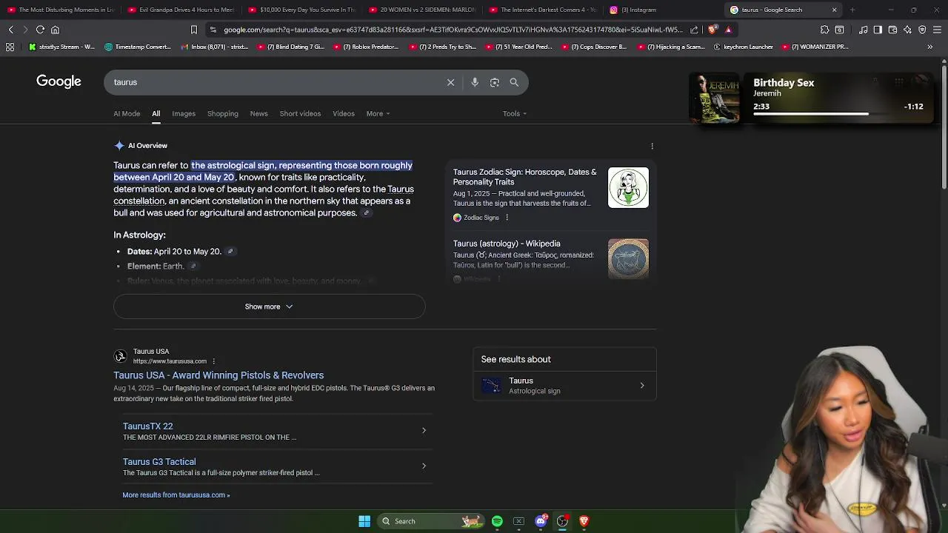This screenshot has width=948, height=533.
Task: Open a new browser tab
Action: (852, 10)
